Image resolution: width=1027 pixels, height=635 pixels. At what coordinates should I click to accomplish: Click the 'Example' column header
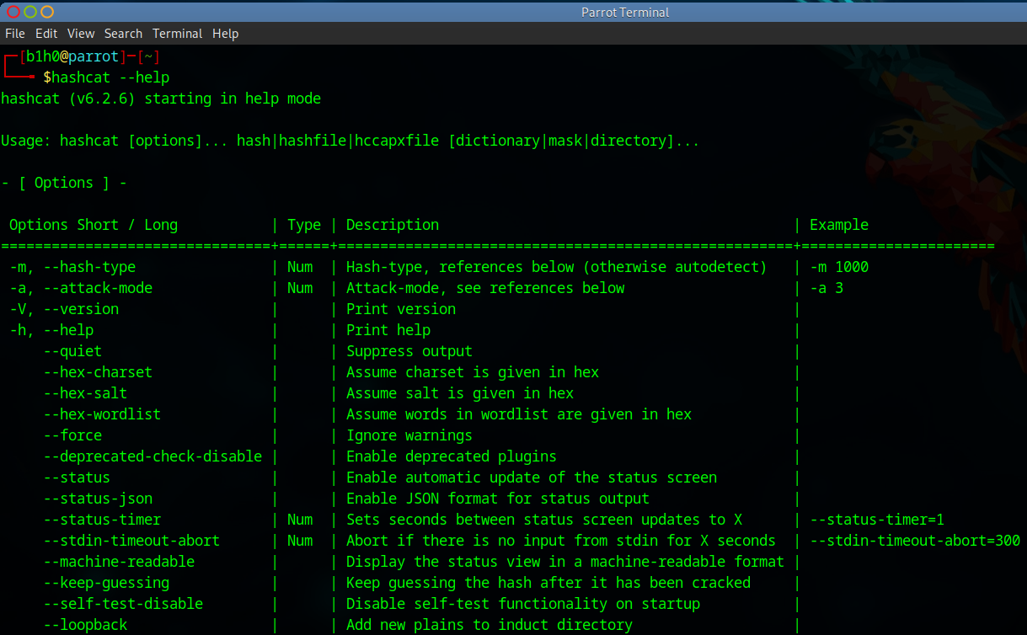(x=839, y=225)
